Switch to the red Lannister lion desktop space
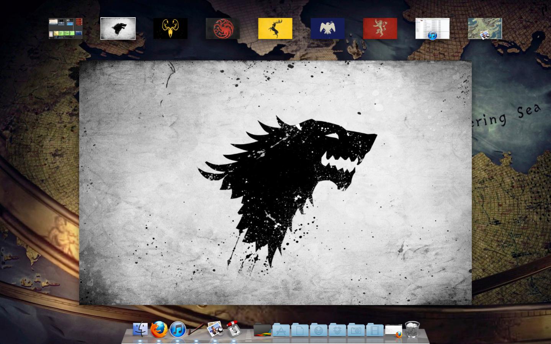The image size is (551, 344). [x=380, y=28]
